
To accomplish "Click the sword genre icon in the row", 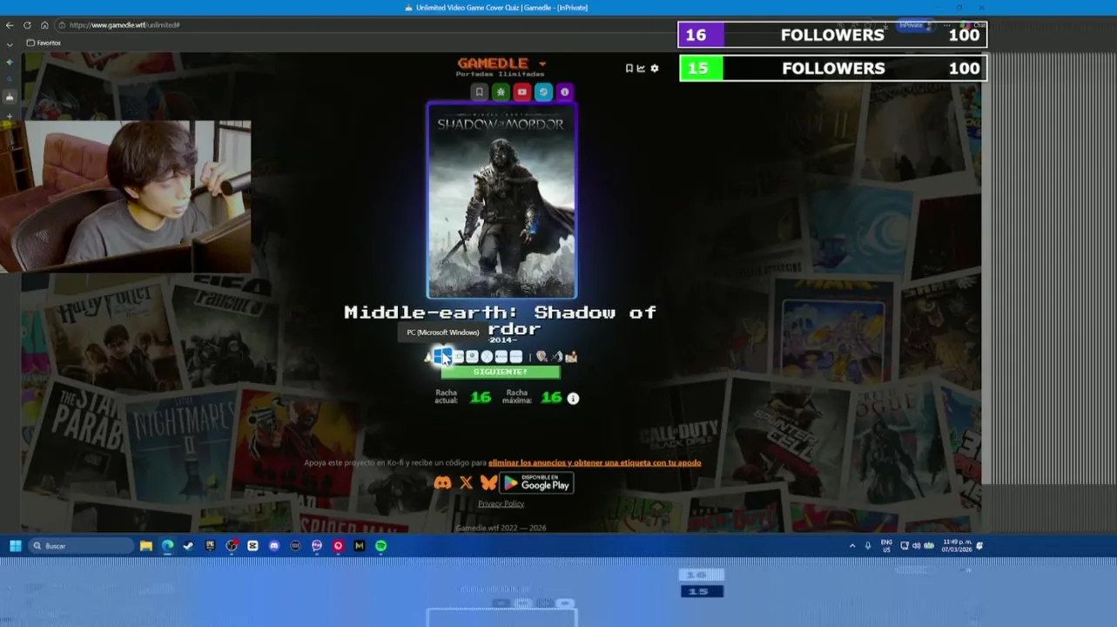I will pyautogui.click(x=557, y=357).
